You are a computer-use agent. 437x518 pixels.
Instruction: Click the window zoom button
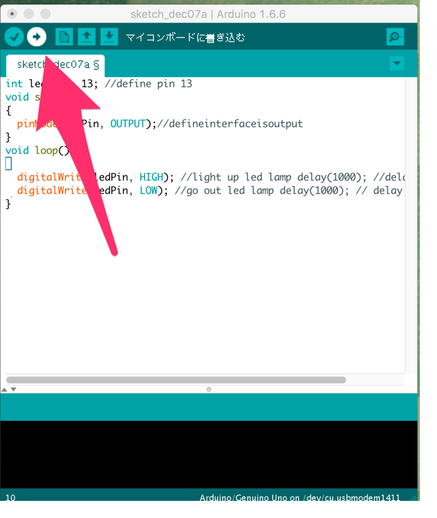pyautogui.click(x=45, y=14)
